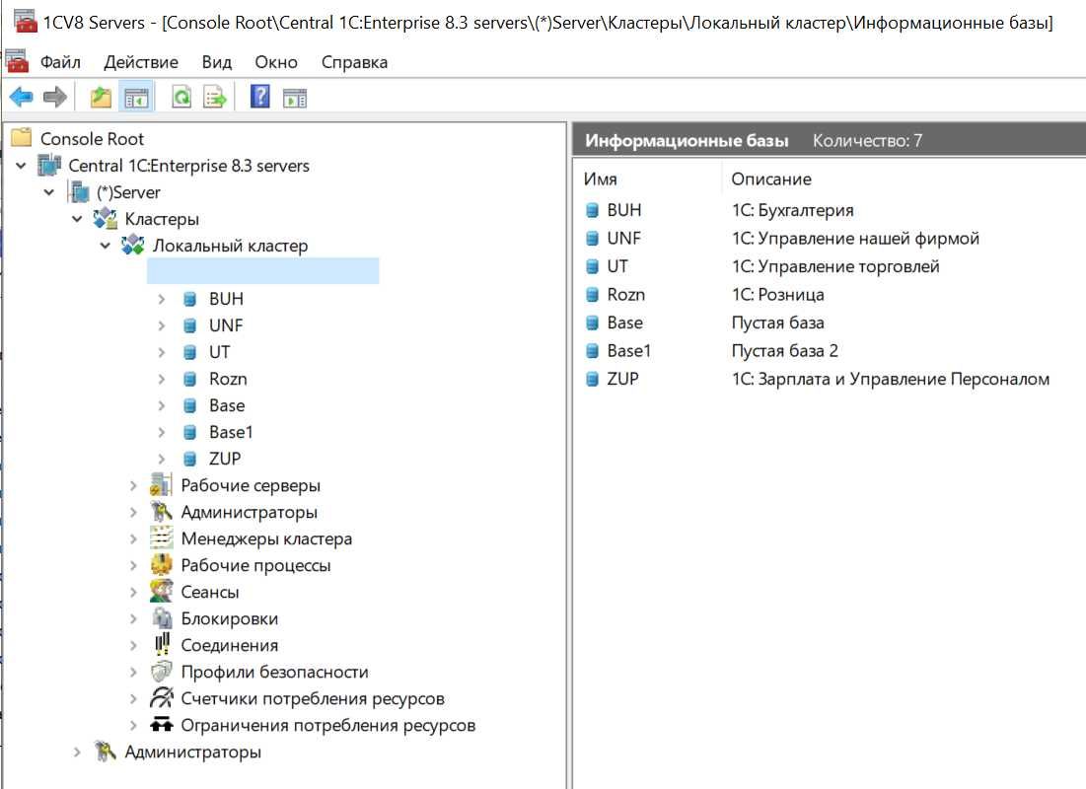
Task: Click the Блокировки icon
Action: (162, 618)
